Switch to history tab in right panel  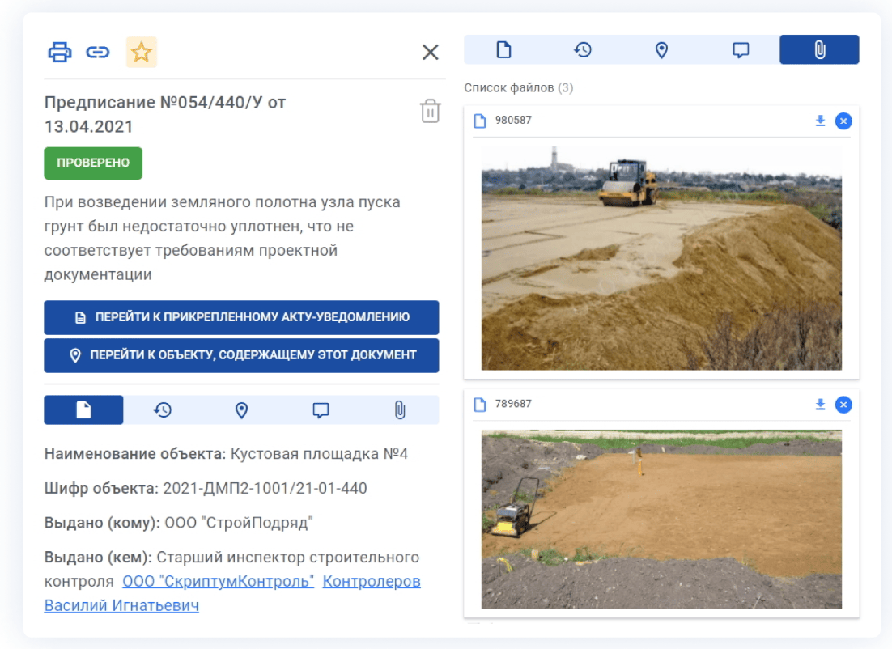coord(583,50)
